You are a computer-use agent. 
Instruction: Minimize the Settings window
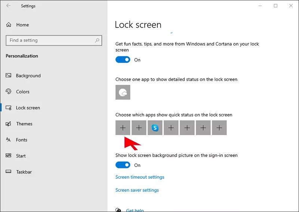coord(260,6)
